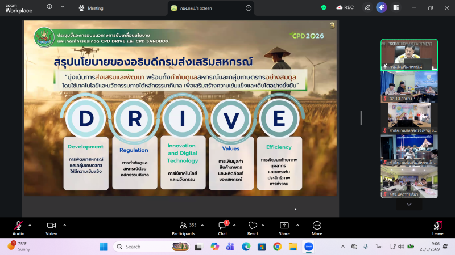Open the annotate pen tool
This screenshot has height=255, width=455.
pos(367,7)
